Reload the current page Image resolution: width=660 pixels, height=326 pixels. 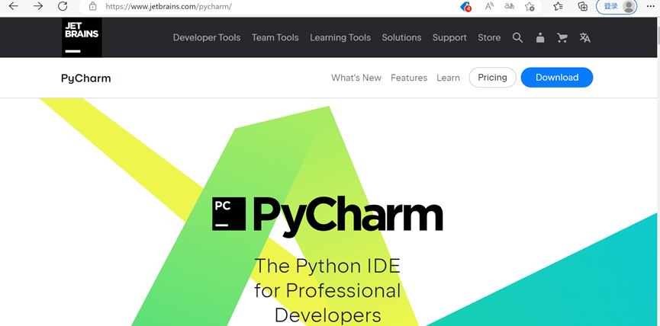(63, 6)
